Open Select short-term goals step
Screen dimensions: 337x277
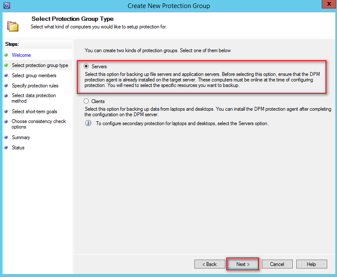[x=34, y=112]
